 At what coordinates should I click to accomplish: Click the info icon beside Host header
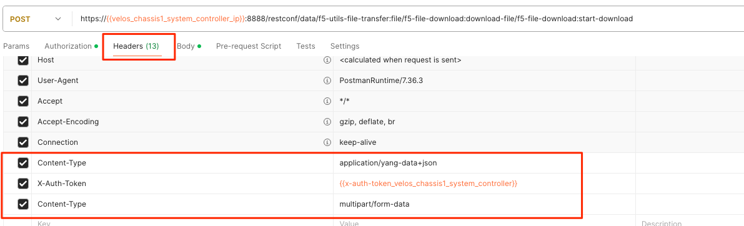pyautogui.click(x=327, y=60)
